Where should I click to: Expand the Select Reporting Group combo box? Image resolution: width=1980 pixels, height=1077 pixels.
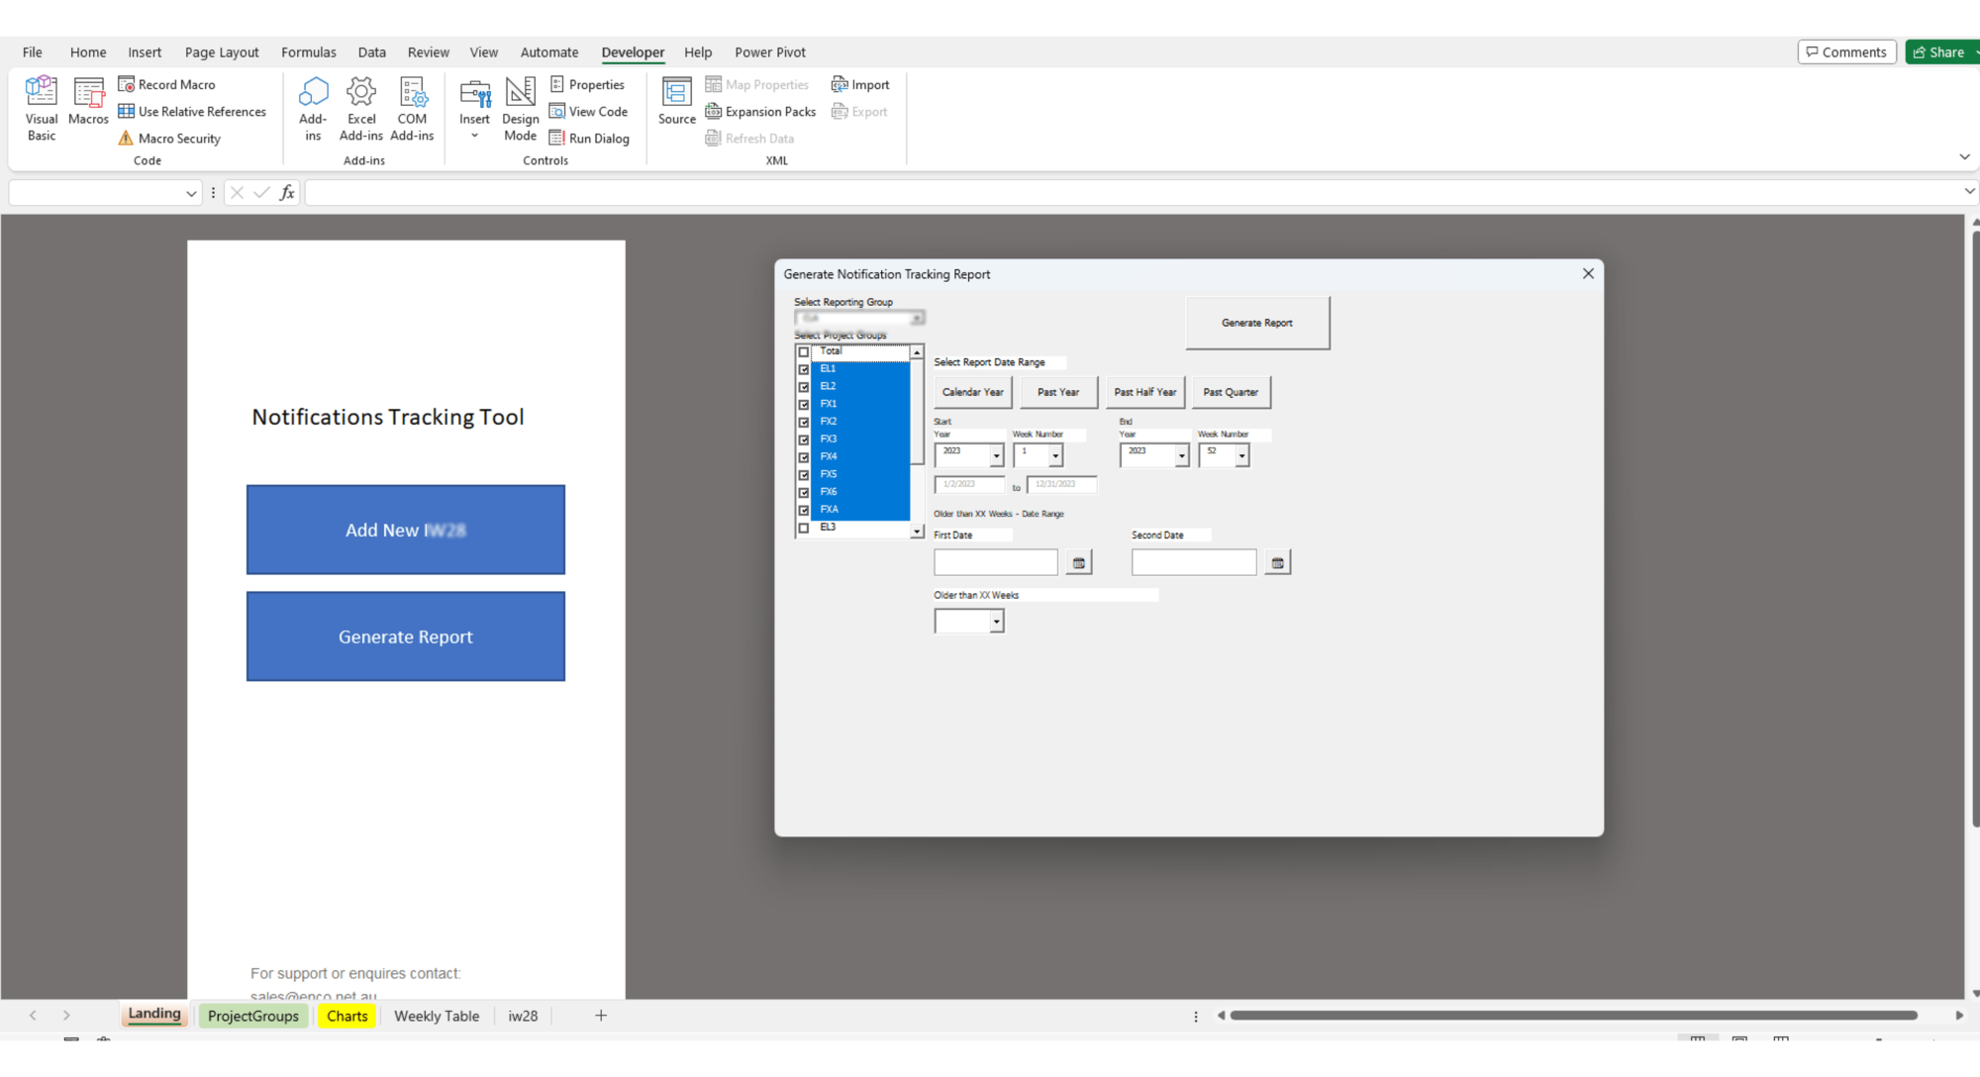(x=918, y=318)
